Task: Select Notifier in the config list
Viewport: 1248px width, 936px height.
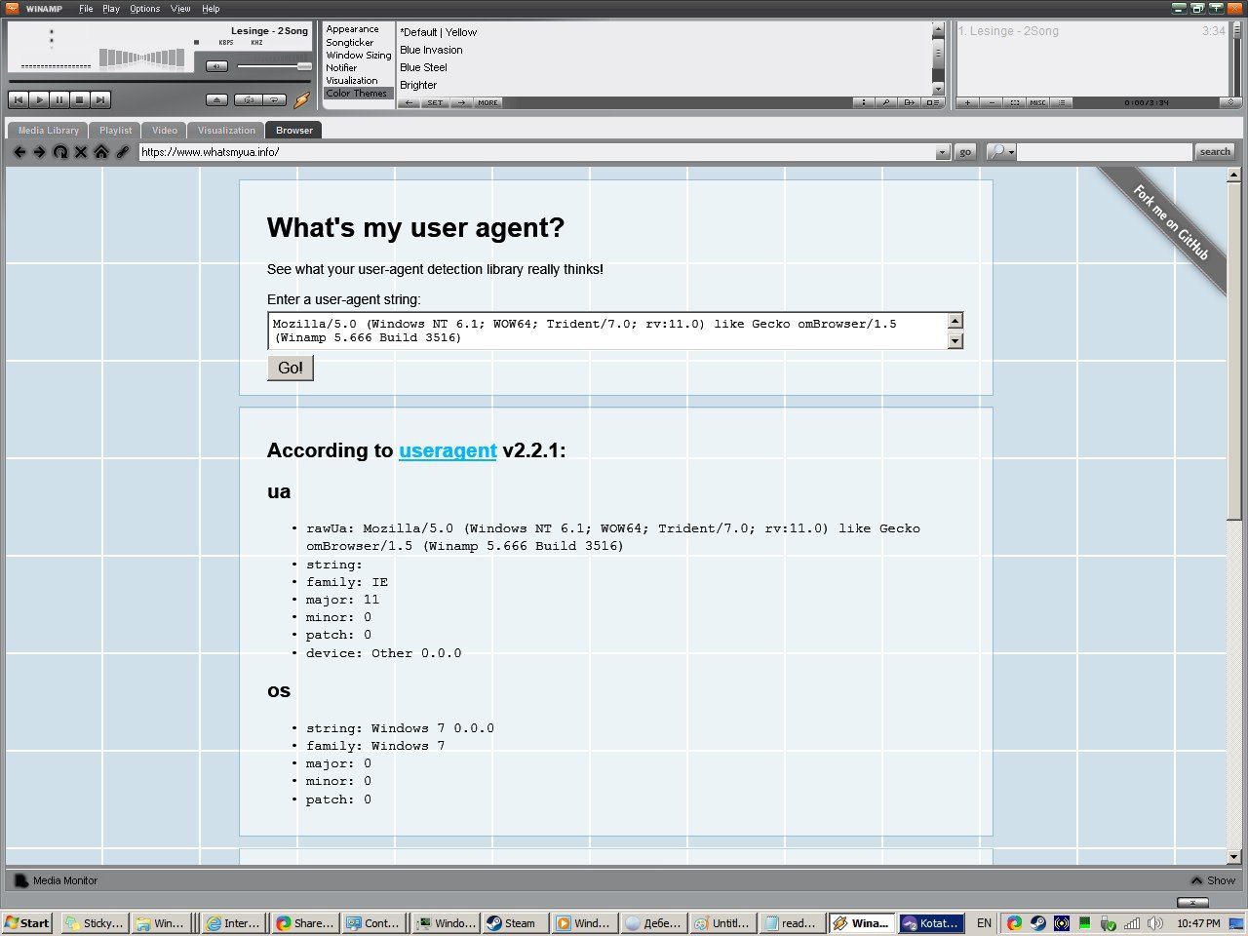Action: [x=341, y=68]
